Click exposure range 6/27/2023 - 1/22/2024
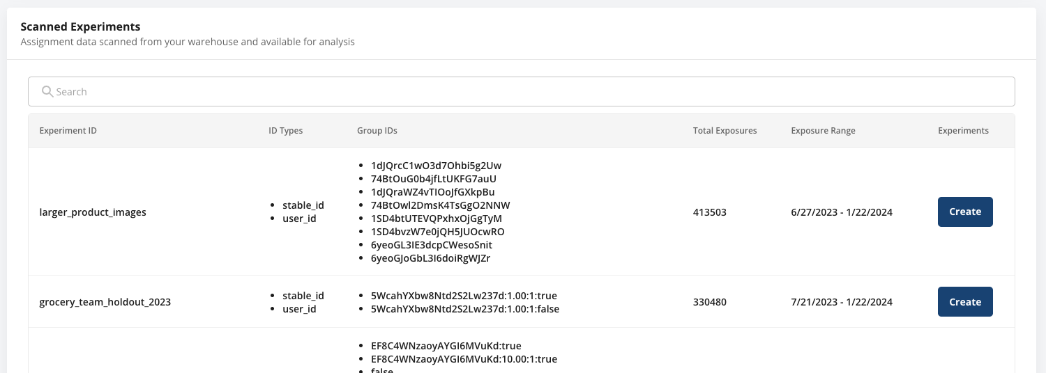 842,212
